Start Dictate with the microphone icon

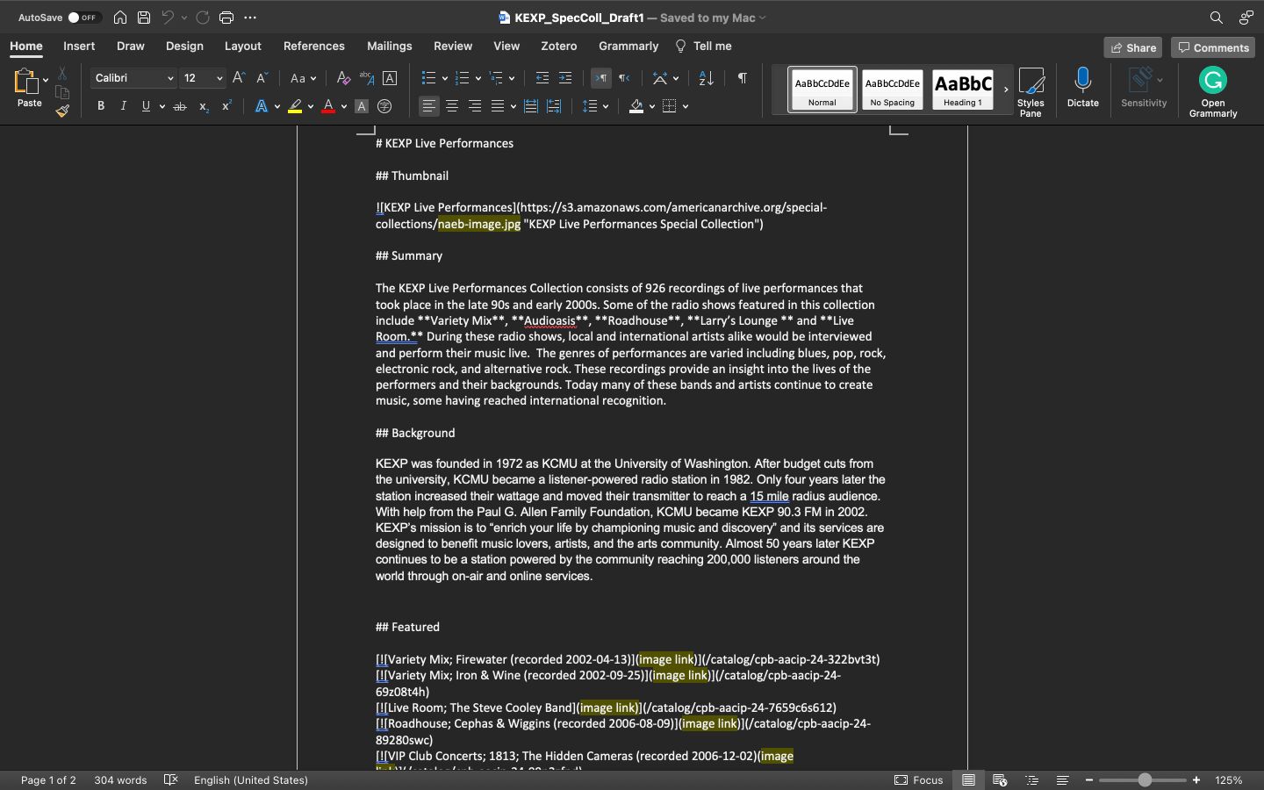click(1082, 88)
